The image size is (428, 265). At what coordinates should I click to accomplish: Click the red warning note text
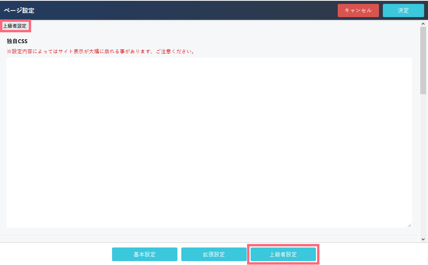[x=101, y=51]
